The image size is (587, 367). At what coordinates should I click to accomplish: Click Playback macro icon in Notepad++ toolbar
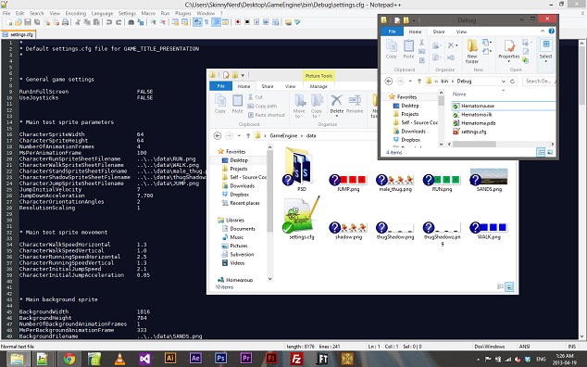[256, 22]
